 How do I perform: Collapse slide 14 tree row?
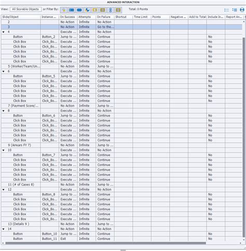[x=4, y=229]
